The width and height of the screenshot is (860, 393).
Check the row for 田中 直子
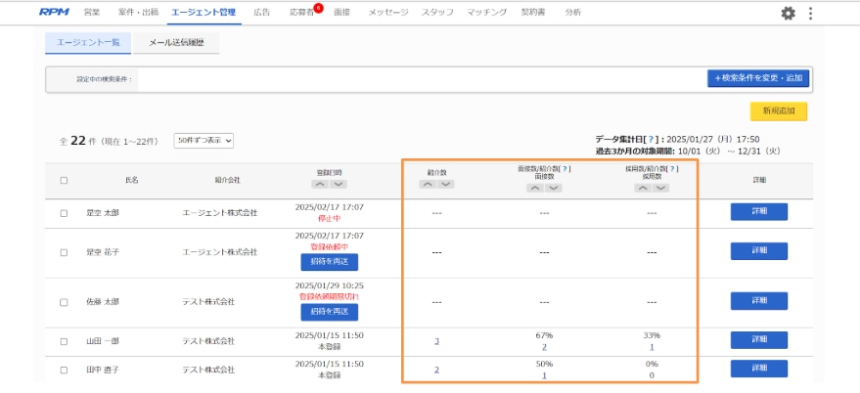[65, 370]
